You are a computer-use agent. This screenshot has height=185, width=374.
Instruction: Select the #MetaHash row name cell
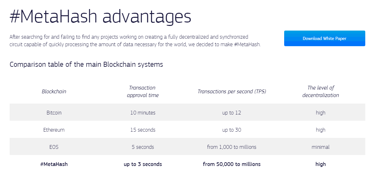tap(54, 164)
